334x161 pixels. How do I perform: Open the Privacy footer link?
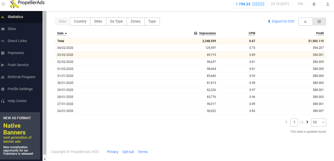[113, 152]
